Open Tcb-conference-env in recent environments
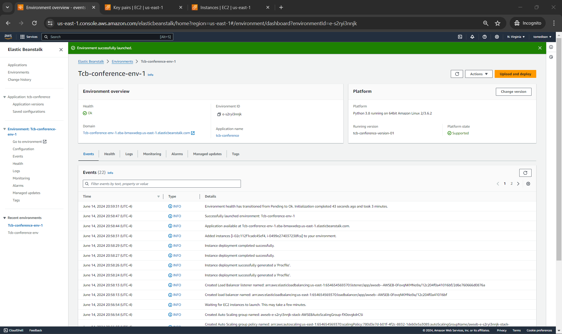562x334 pixels. pos(23,233)
